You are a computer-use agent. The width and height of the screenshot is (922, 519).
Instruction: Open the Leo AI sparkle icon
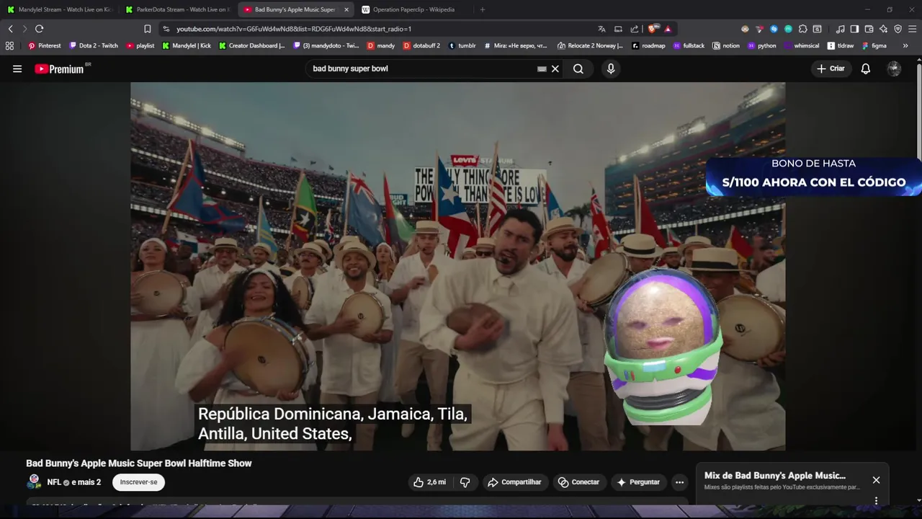883,29
